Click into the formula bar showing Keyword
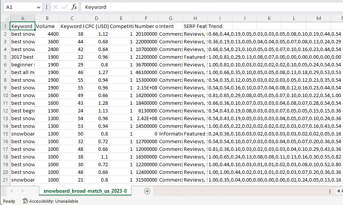The image size is (343, 205). [x=212, y=7]
